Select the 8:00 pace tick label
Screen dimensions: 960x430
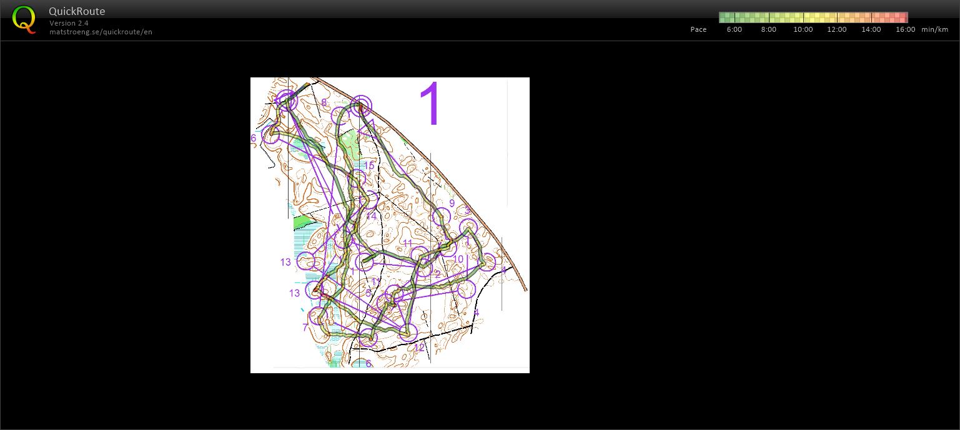point(768,29)
